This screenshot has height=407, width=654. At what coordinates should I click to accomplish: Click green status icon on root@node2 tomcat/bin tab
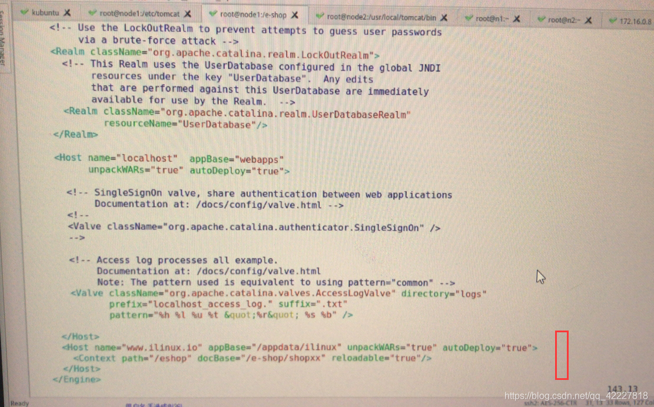click(320, 16)
